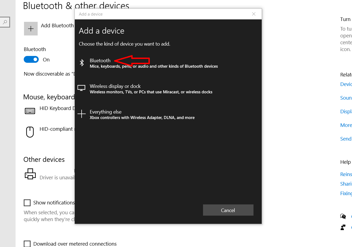352x247 pixels.
Task: Open the Displ... related settings link
Action: point(346,112)
